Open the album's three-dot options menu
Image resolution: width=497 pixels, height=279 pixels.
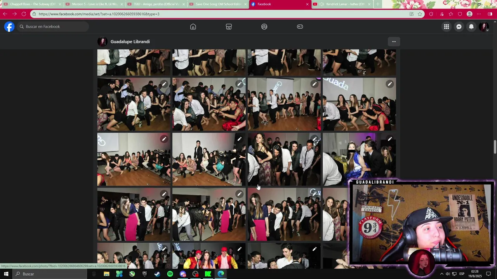(x=394, y=41)
